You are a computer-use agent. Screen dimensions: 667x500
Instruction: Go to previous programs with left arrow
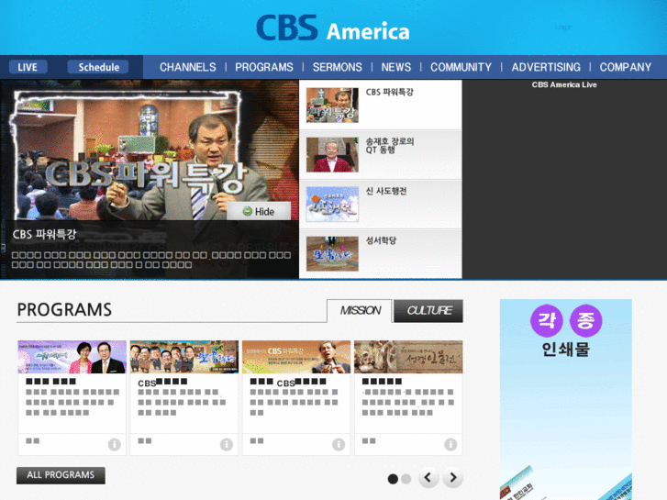428,477
